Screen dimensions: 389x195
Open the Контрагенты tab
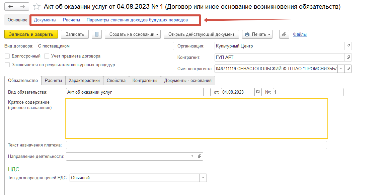point(145,80)
